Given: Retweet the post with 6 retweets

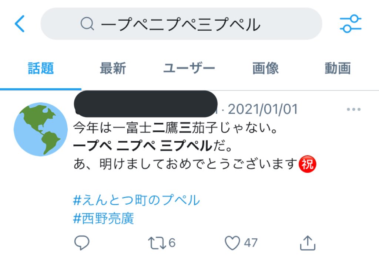Looking at the screenshot, I should 161,243.
